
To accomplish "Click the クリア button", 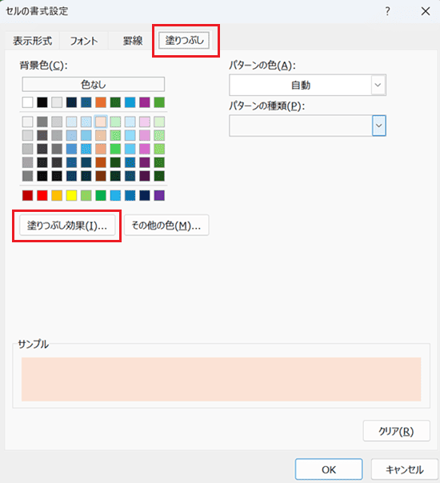I will [x=396, y=431].
